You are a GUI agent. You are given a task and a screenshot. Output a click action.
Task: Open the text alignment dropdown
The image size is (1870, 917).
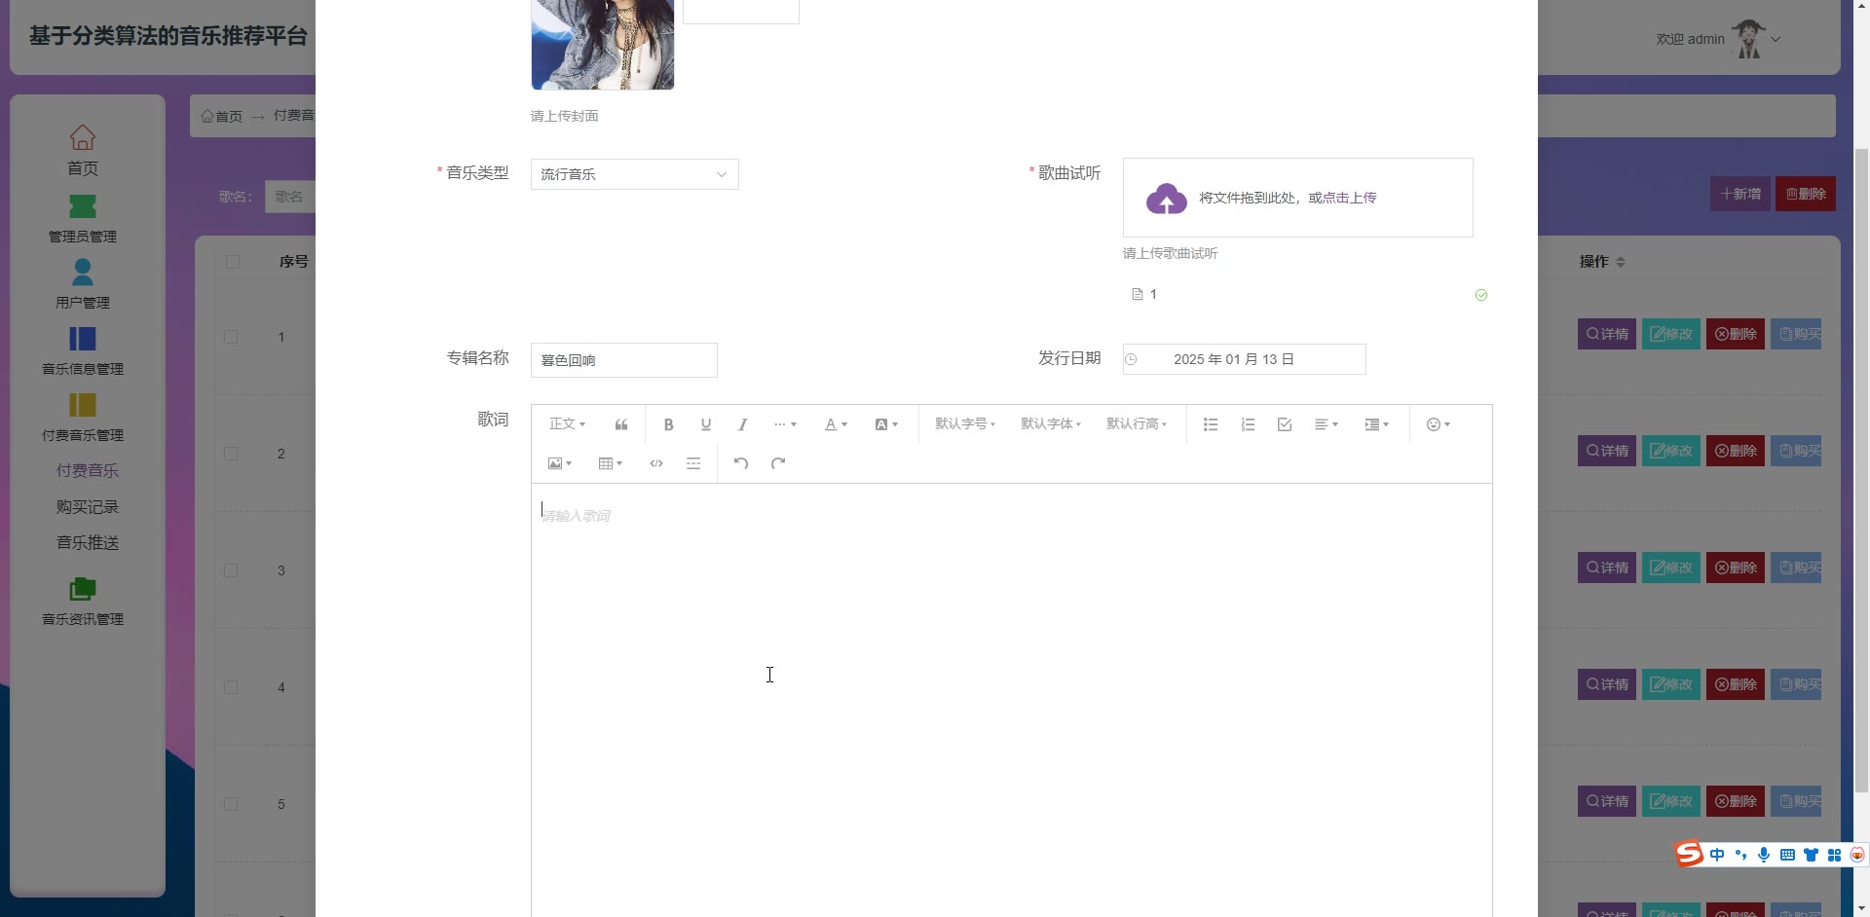1327,424
